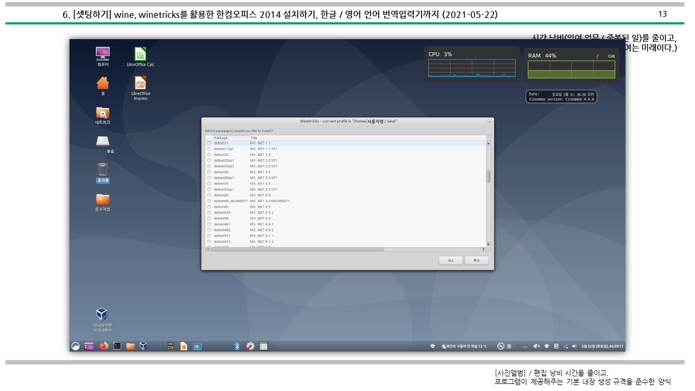Click the scroll-right arrow of package list
This screenshot has width=695, height=391.
(x=483, y=249)
